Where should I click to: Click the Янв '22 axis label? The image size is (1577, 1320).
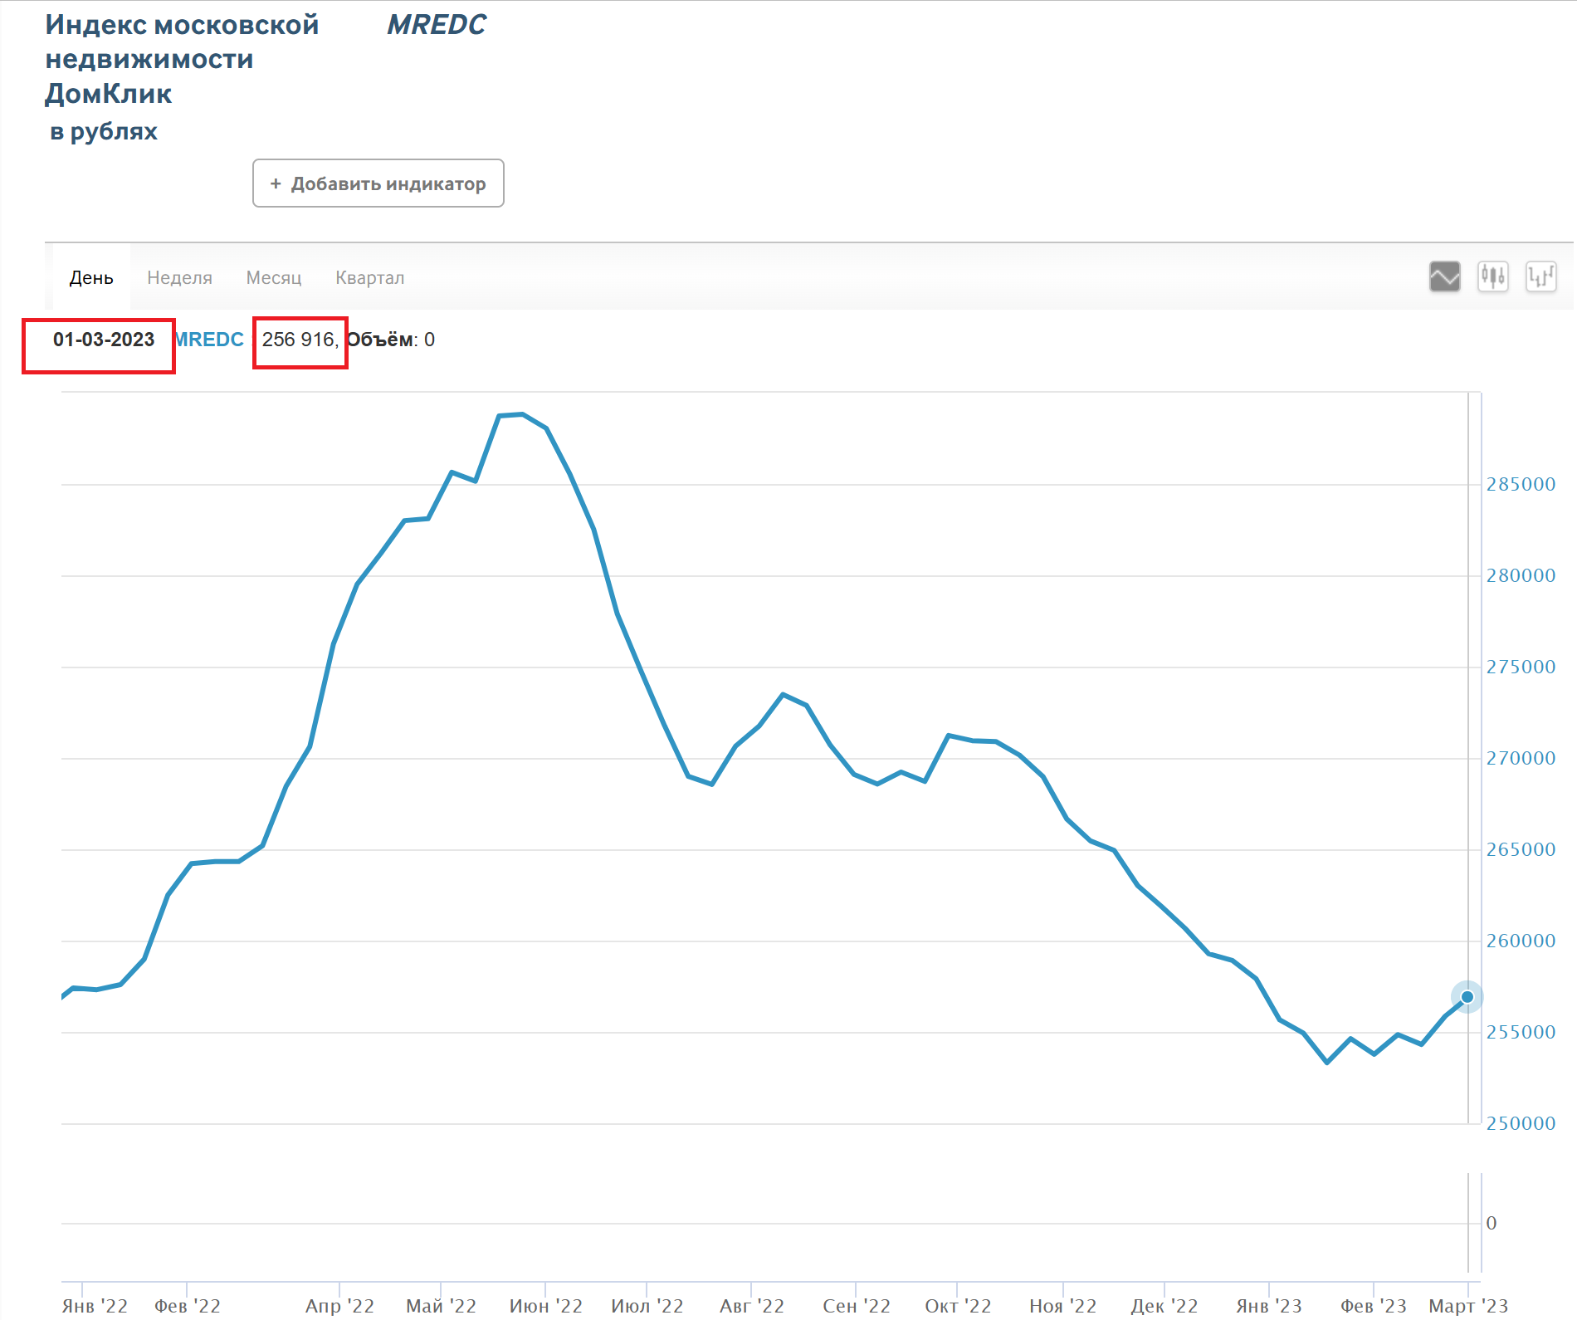click(x=95, y=1306)
